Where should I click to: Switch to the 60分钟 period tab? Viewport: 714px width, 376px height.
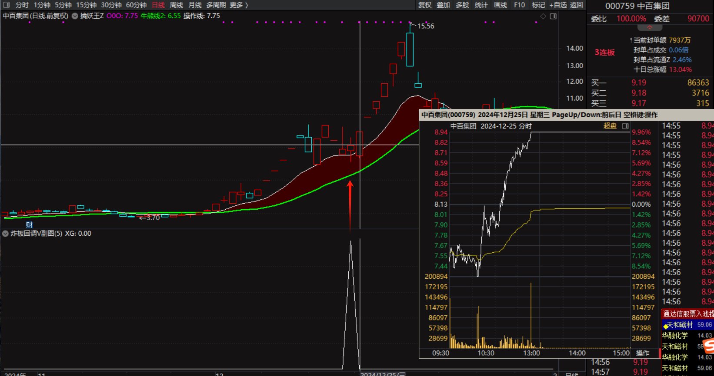pos(136,5)
